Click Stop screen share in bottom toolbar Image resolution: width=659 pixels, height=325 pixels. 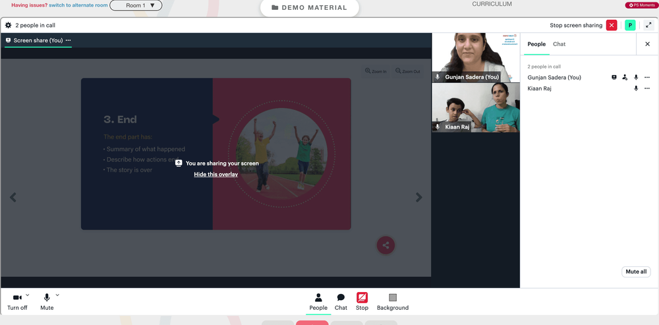(x=362, y=302)
